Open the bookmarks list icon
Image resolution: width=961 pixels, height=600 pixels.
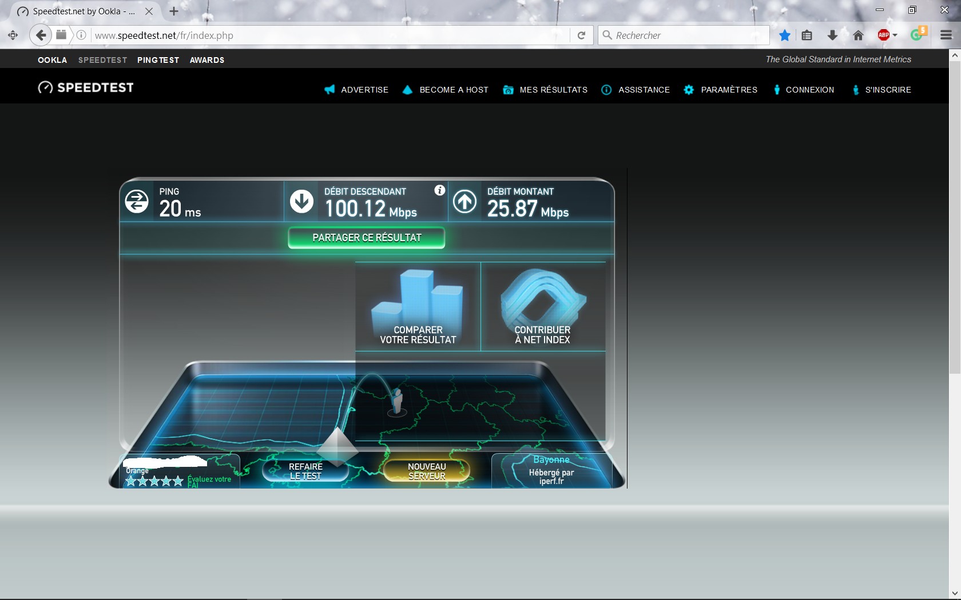[807, 35]
